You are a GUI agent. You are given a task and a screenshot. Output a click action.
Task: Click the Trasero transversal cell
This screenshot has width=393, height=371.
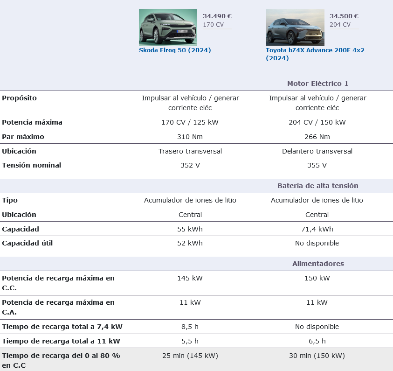coord(190,151)
